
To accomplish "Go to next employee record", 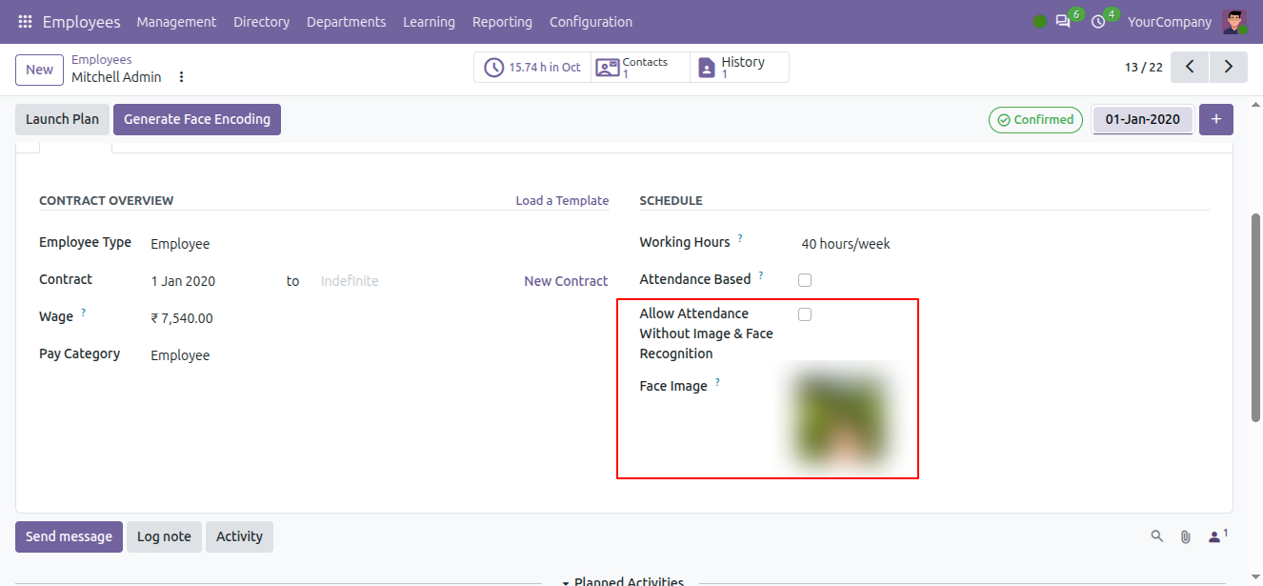I will 1229,68.
